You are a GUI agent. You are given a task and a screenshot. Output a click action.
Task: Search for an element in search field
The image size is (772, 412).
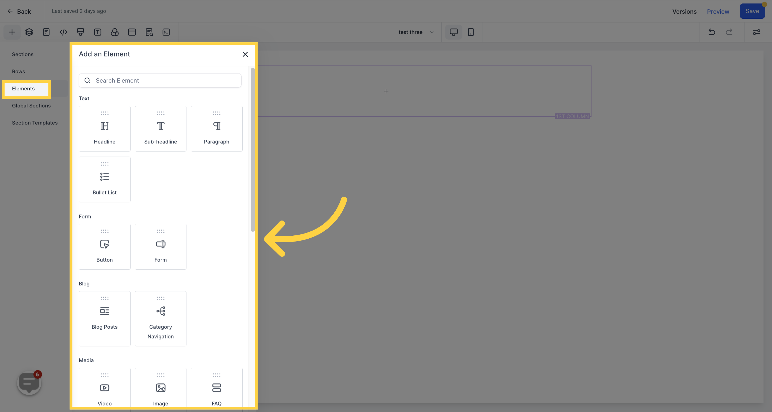160,81
